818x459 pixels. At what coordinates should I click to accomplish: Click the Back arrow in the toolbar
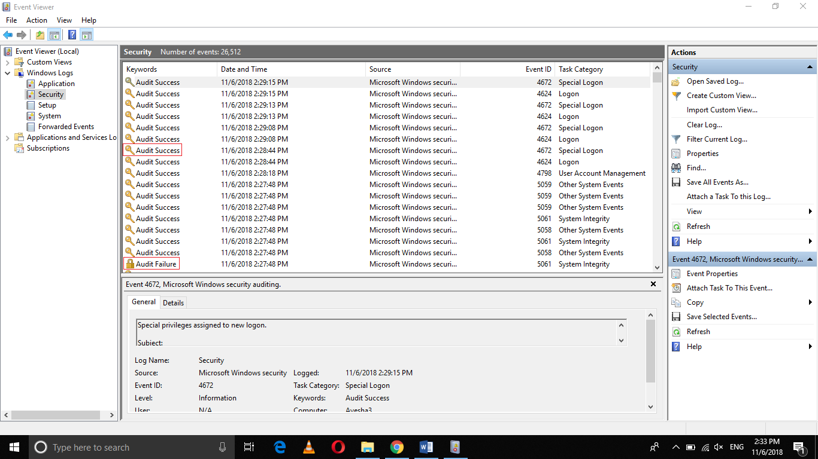pos(8,35)
